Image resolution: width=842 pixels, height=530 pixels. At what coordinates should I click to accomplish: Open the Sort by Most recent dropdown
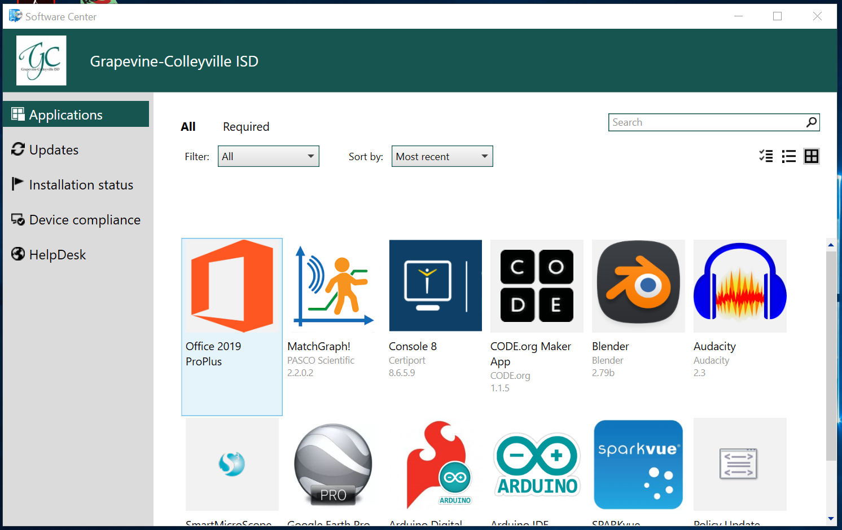coord(442,156)
